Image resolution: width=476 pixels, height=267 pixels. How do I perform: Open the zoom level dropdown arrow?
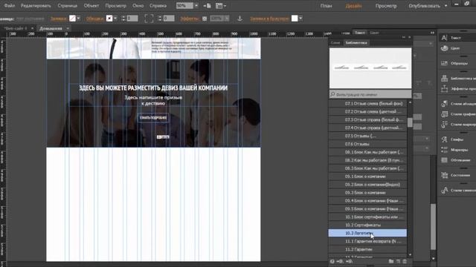(196, 6)
